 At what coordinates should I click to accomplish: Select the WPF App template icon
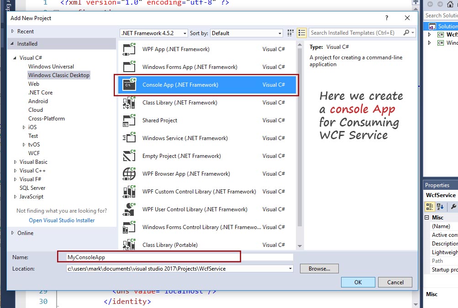(x=129, y=49)
